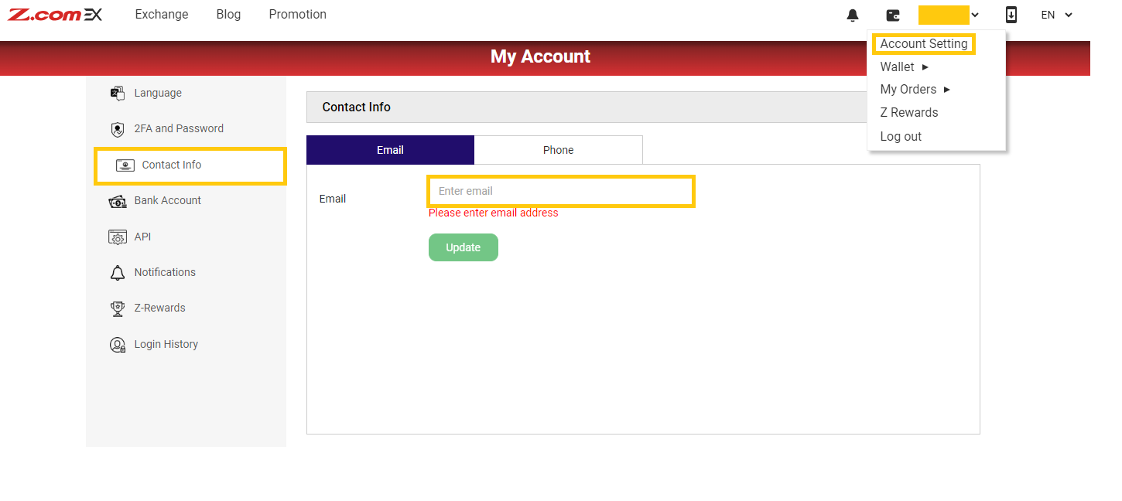Viewport: 1122px width, 501px height.
Task: Click the notification bell icon
Action: 853,15
